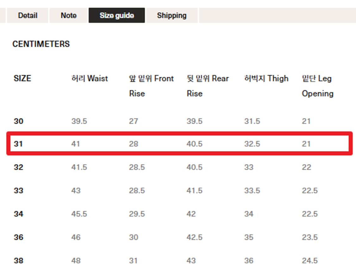Switch to the Note tab
Screen dimensions: 356x277
click(x=69, y=16)
